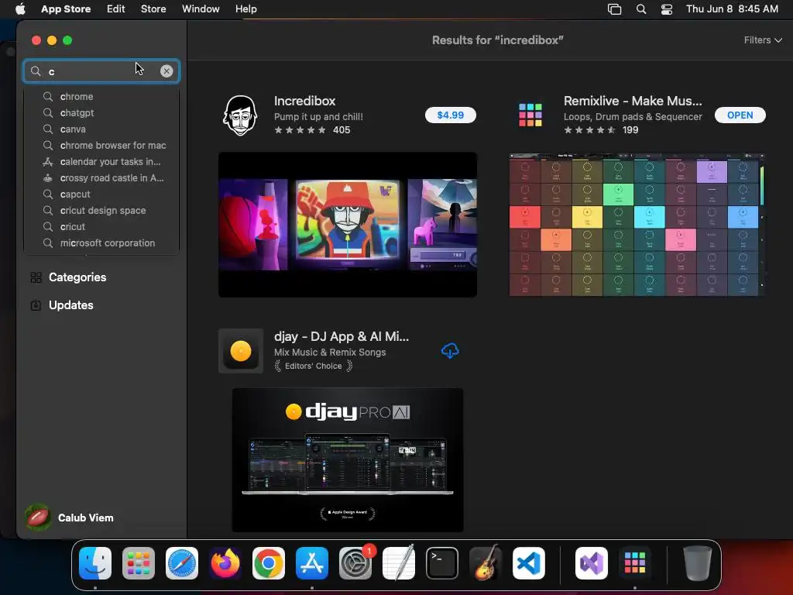Open purple Visual Studio from the Dock
Viewport: 793px width, 595px height.
coord(592,562)
